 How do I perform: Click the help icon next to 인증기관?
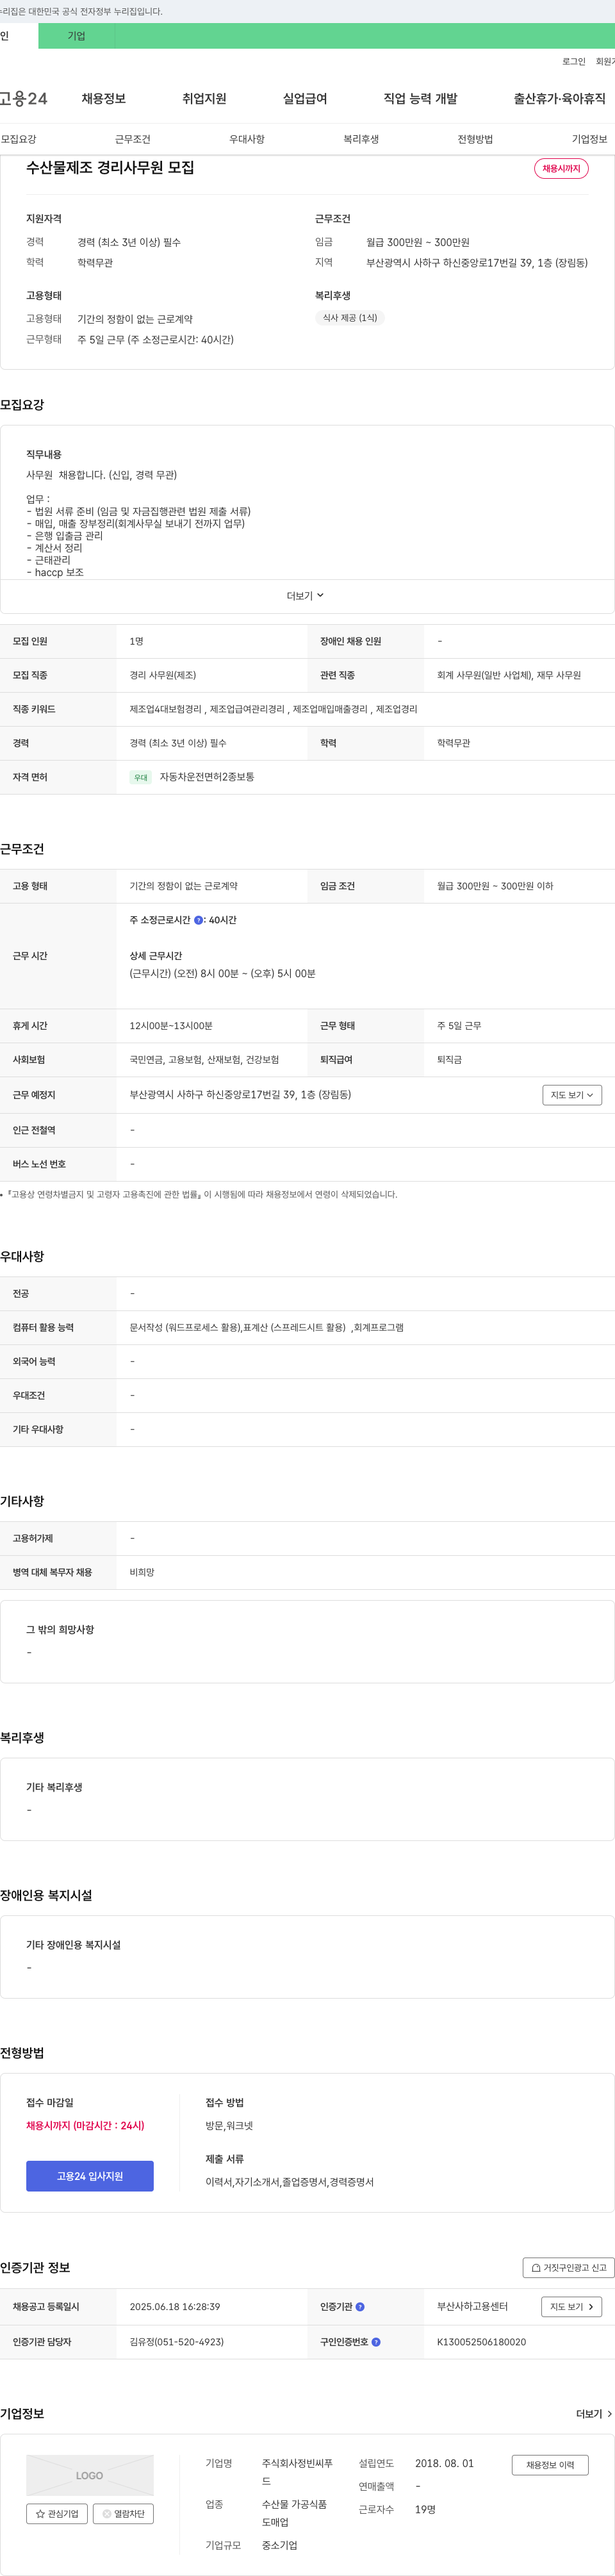click(360, 2307)
